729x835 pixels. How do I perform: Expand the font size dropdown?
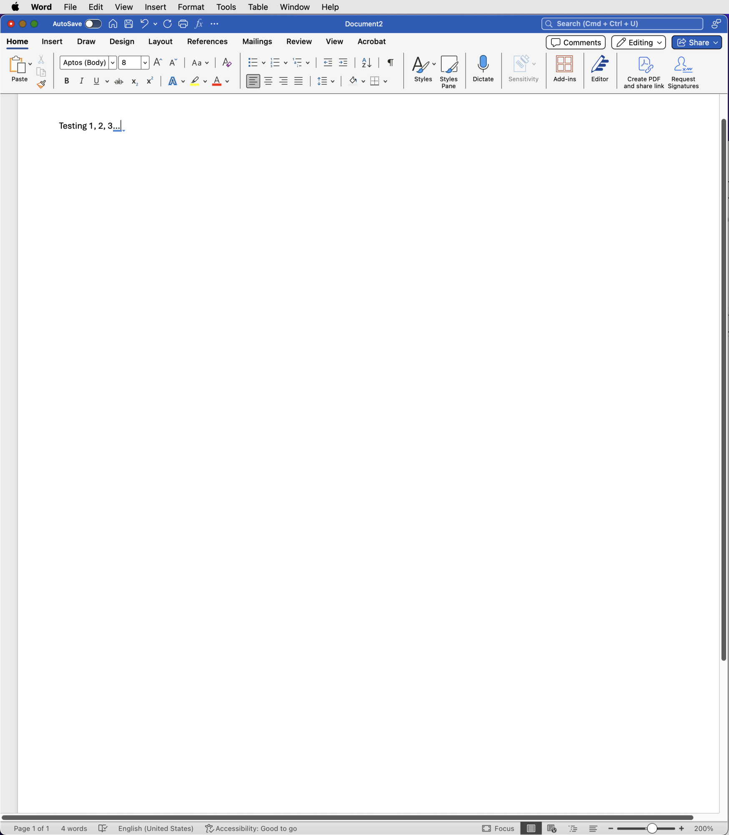(x=145, y=63)
